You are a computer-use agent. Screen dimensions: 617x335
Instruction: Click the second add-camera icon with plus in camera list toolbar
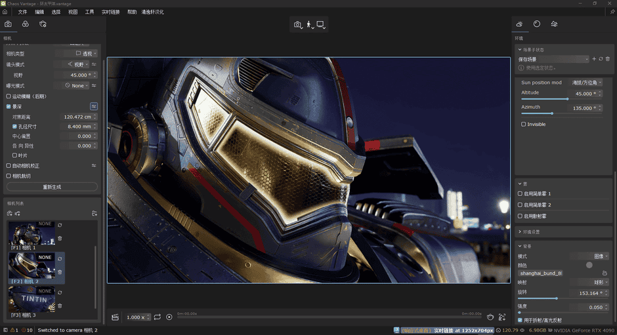[17, 214]
